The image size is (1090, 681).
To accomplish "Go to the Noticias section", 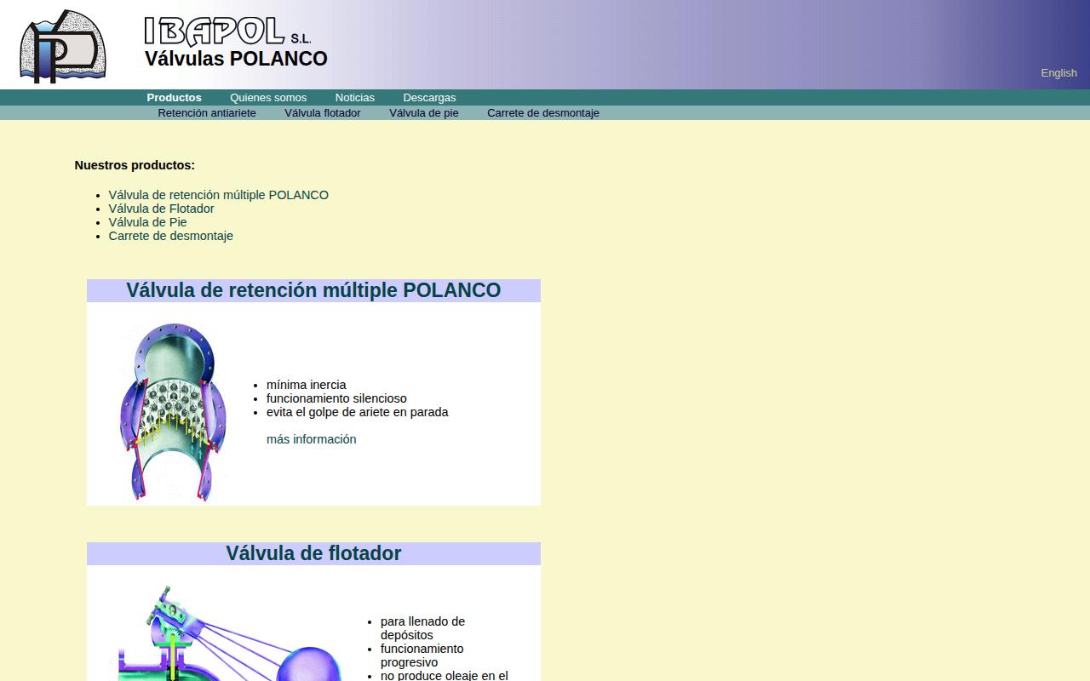I will [355, 98].
